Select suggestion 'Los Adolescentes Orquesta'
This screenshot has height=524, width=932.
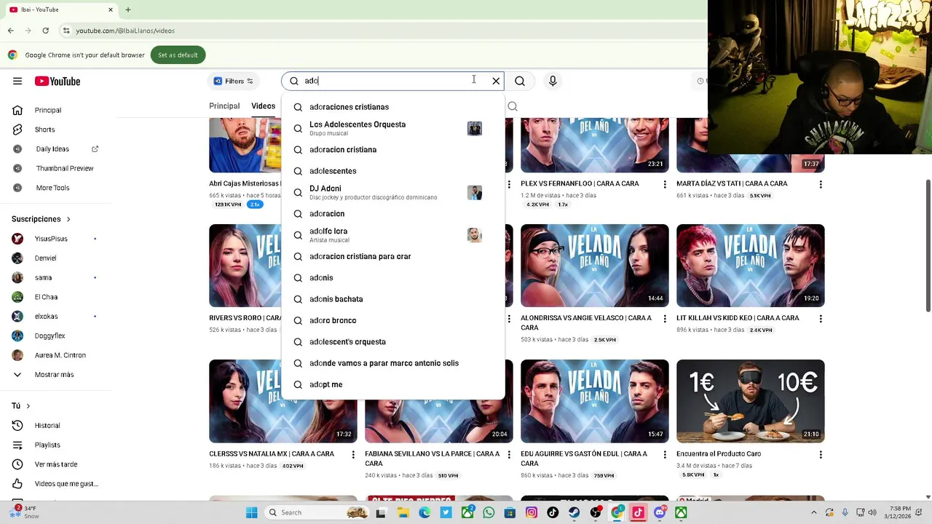[x=393, y=128]
